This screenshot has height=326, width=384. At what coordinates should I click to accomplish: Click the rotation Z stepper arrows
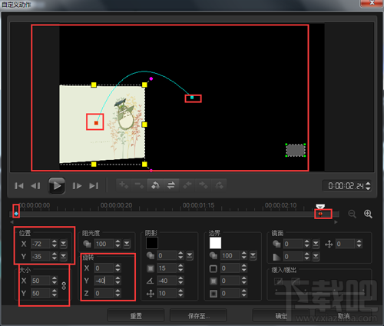(118, 293)
